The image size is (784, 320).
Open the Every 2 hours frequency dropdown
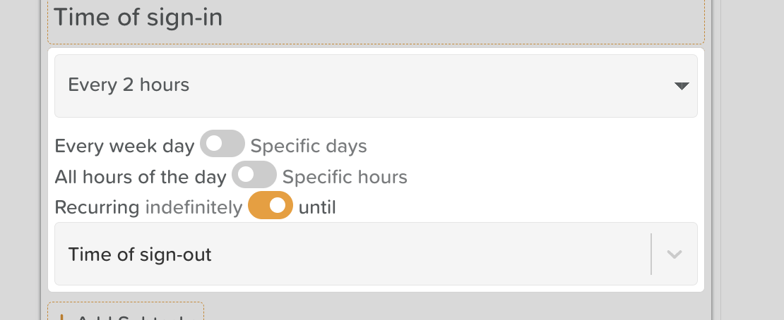(375, 86)
